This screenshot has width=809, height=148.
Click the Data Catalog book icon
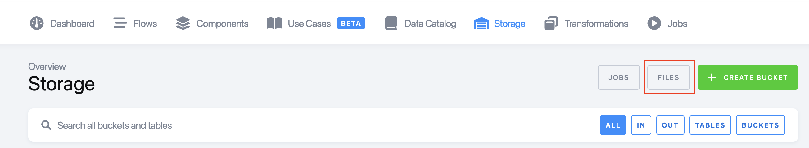(x=391, y=23)
